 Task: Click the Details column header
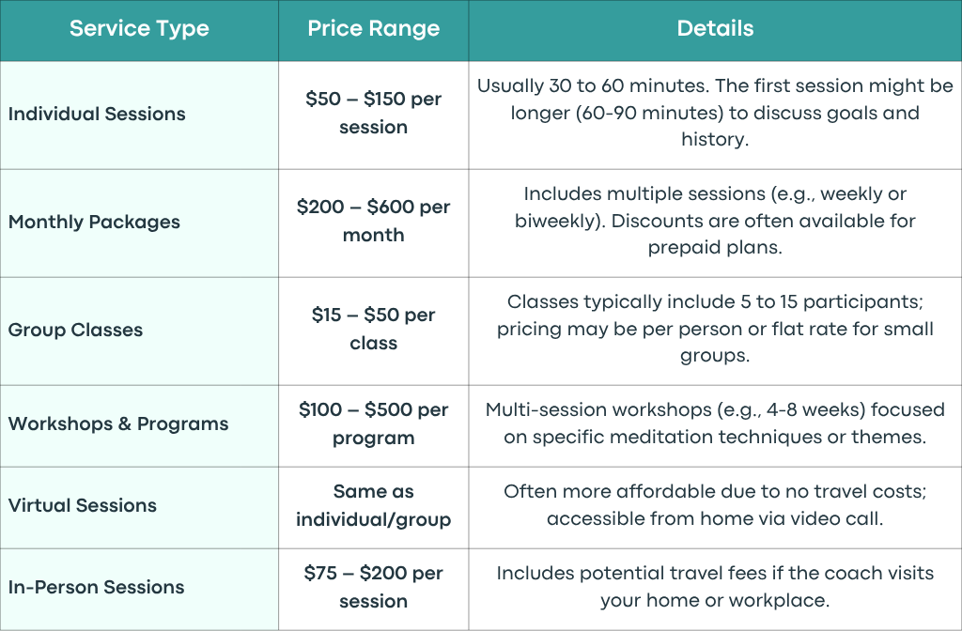click(715, 29)
